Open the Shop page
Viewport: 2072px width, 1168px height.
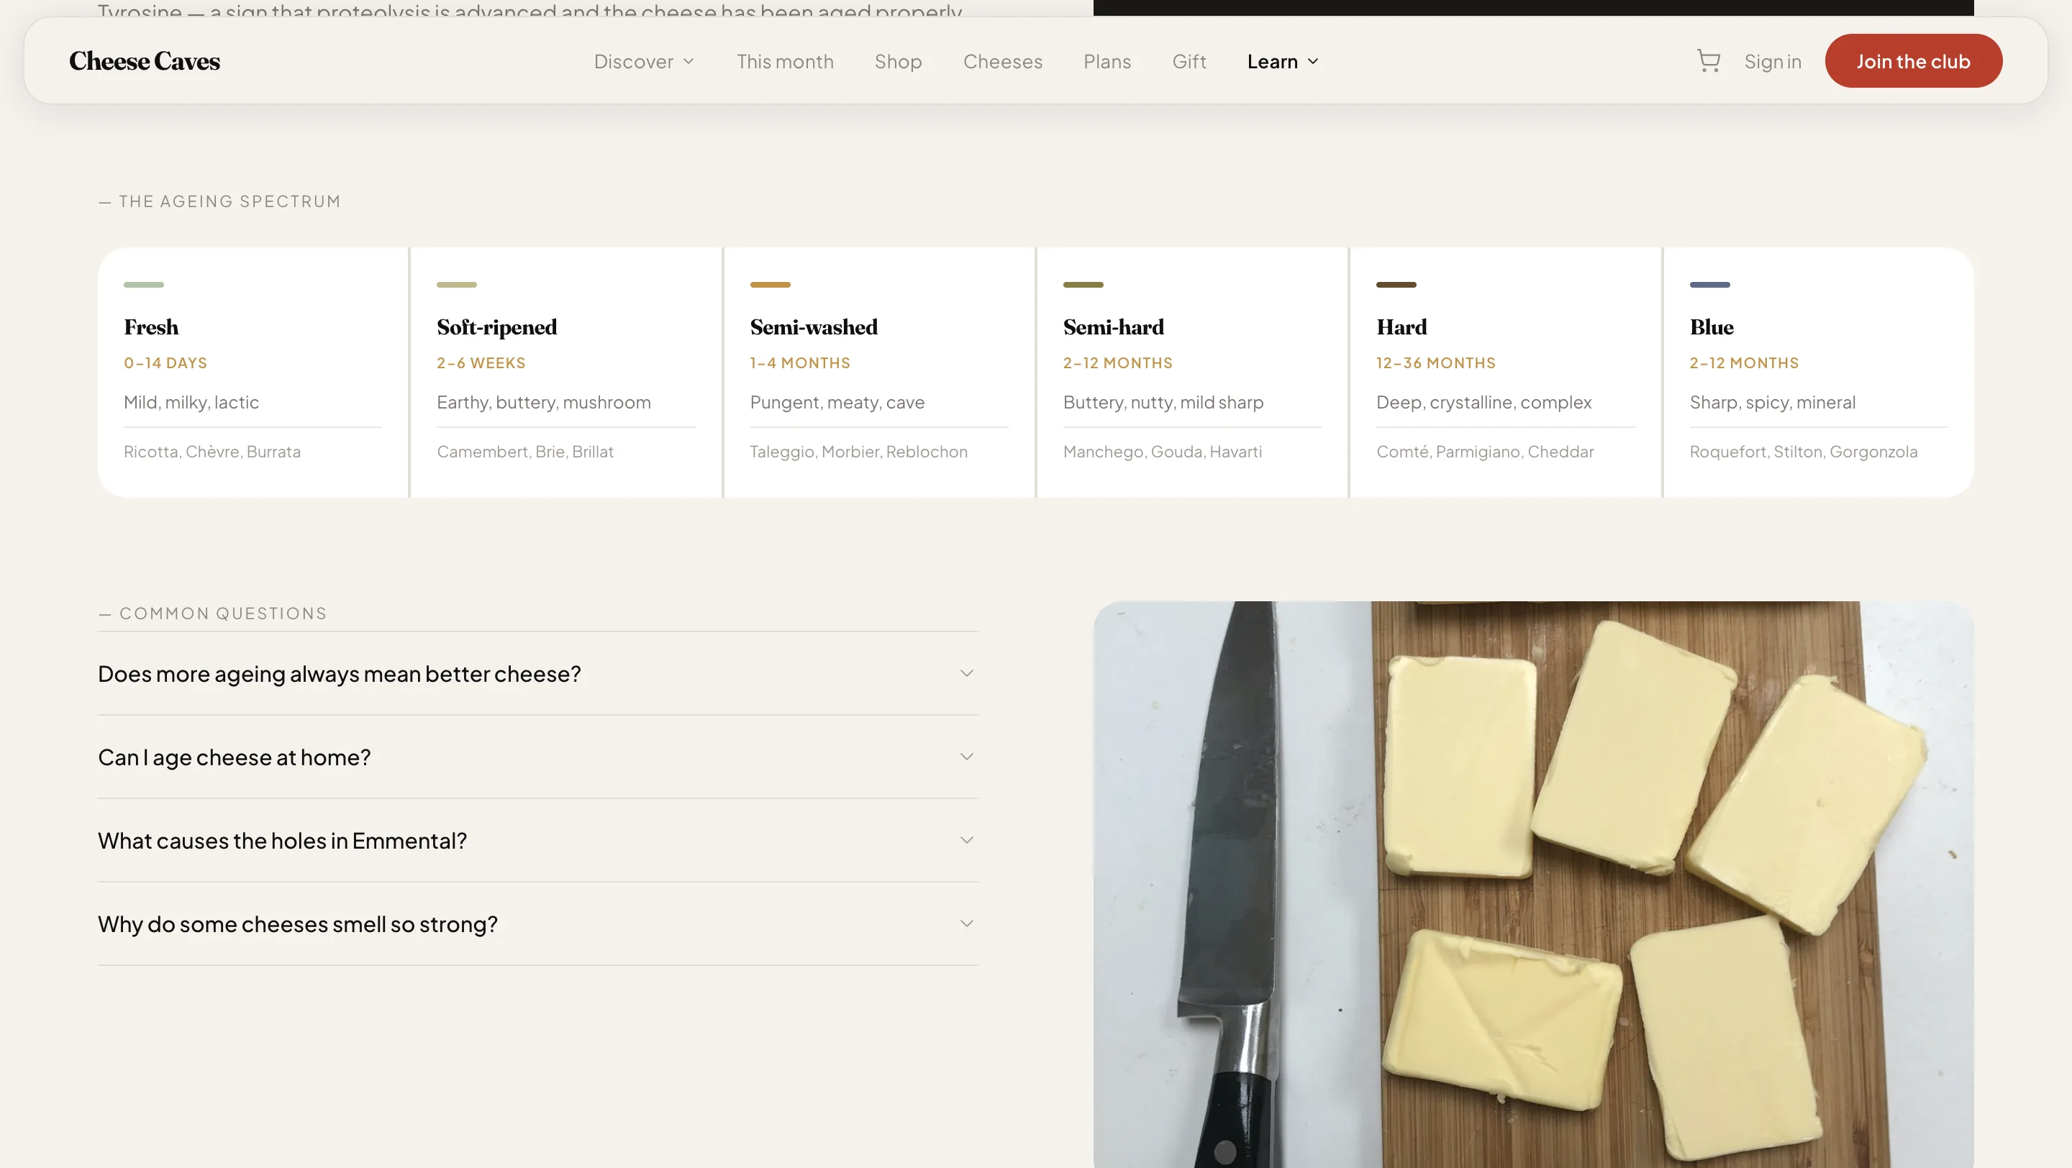pos(898,61)
